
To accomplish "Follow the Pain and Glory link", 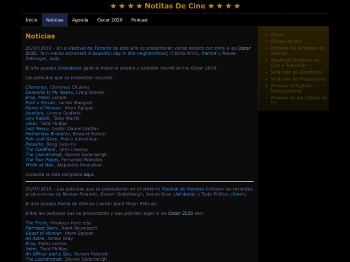I will point(41,139).
